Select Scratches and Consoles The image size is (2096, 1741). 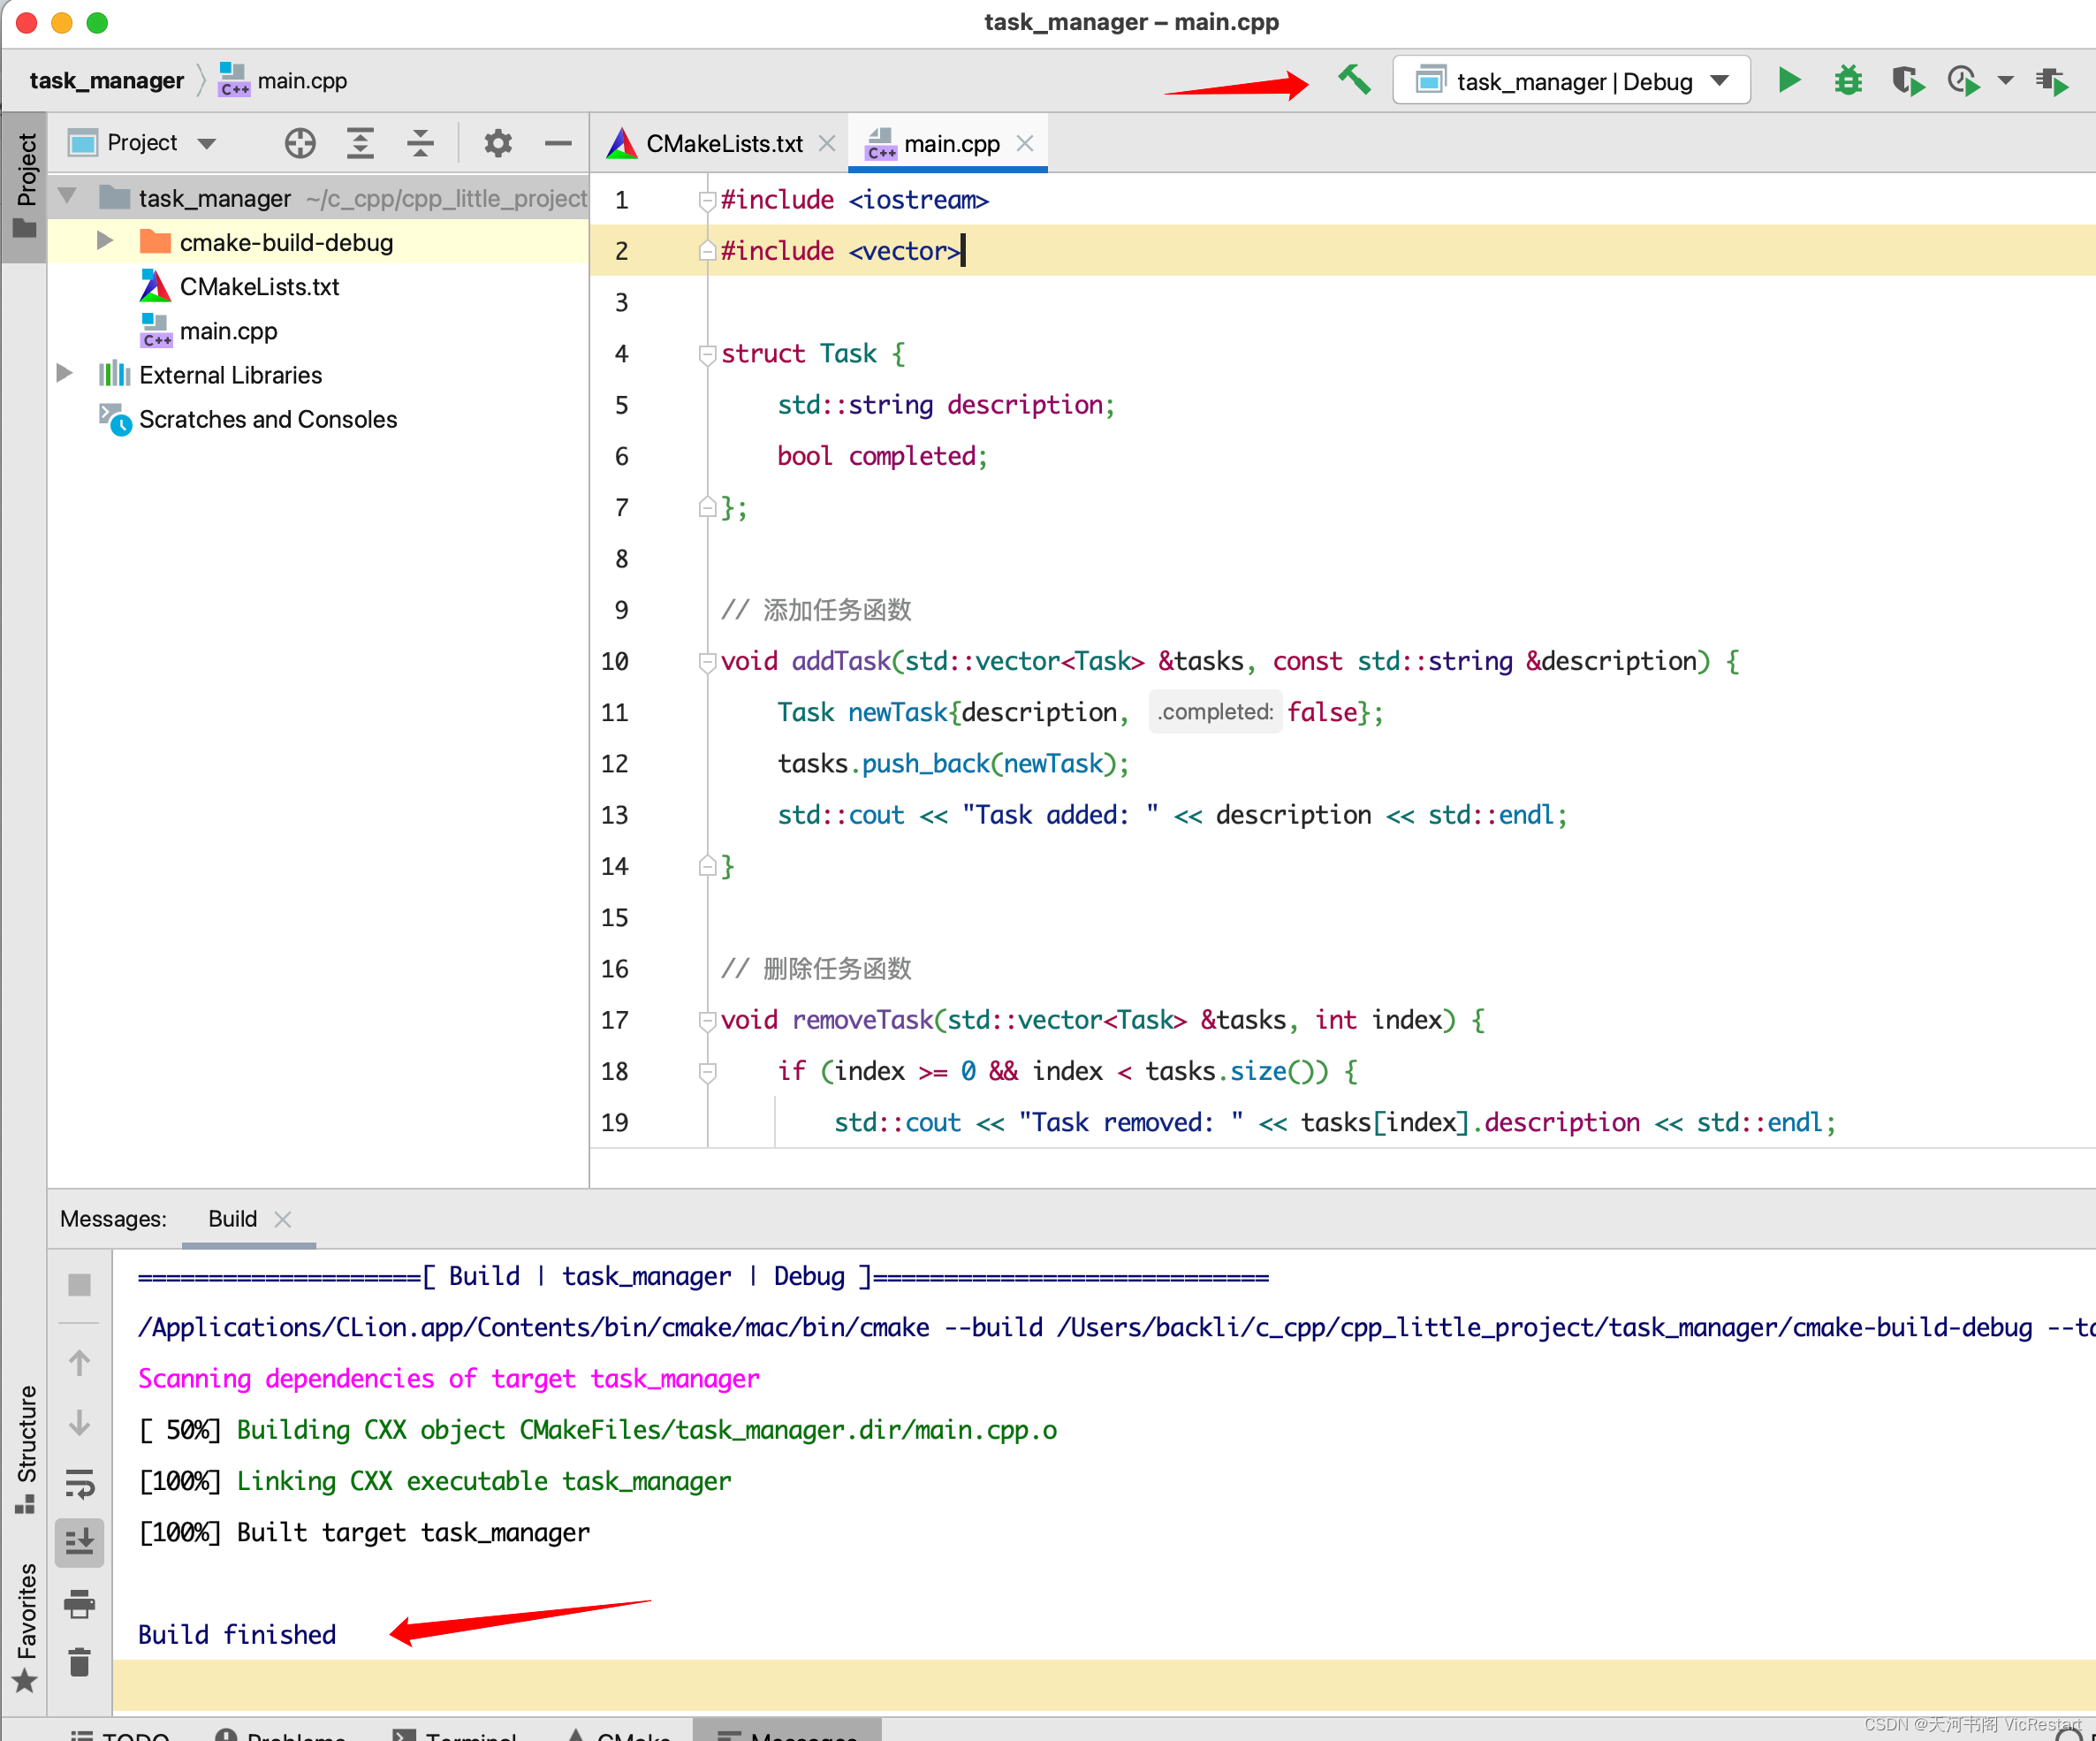268,419
